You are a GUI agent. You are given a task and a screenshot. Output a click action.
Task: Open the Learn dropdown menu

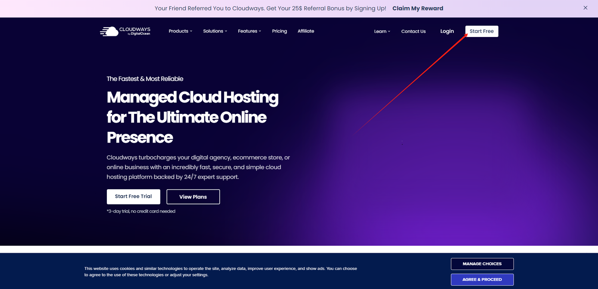(382, 31)
